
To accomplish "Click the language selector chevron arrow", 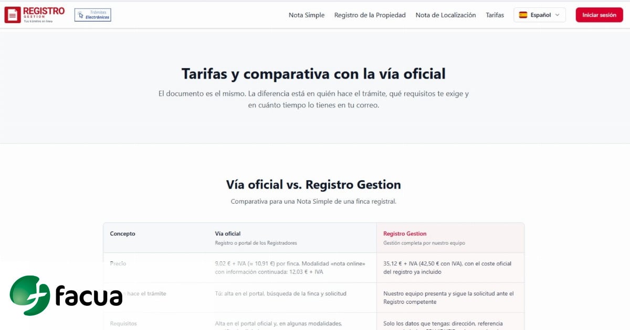I will click(557, 15).
